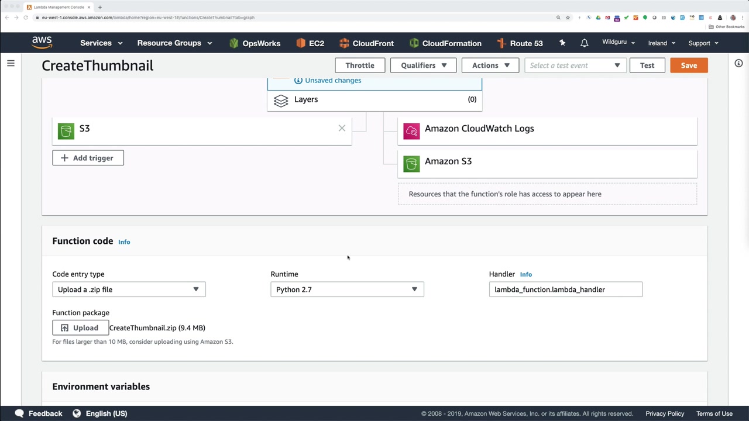Open the EC2 service shortcut icon
749x421 pixels.
[301, 43]
